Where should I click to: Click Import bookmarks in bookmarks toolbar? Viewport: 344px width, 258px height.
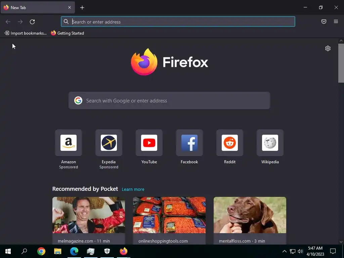26,33
